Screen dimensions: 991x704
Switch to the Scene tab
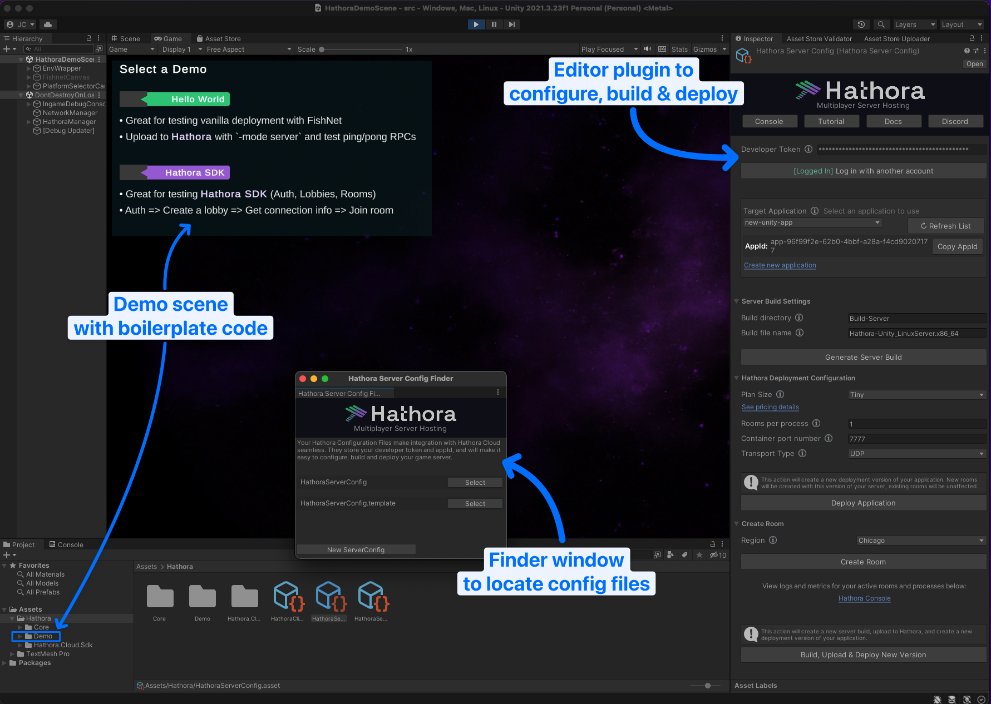coord(126,38)
